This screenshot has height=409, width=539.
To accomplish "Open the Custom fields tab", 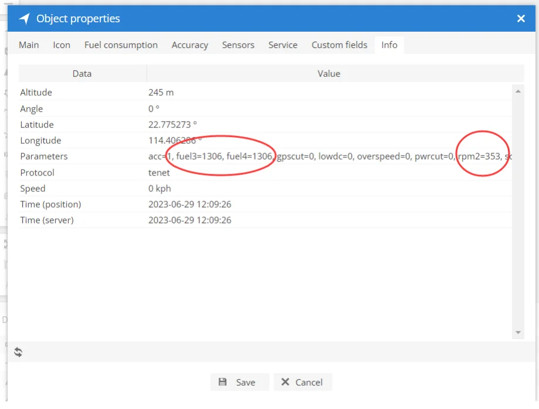I will [x=339, y=45].
